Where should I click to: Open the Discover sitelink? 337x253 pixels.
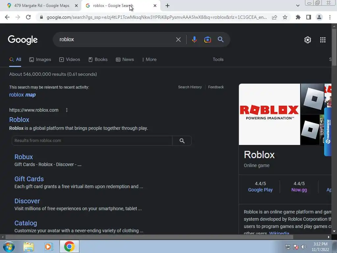click(x=27, y=201)
